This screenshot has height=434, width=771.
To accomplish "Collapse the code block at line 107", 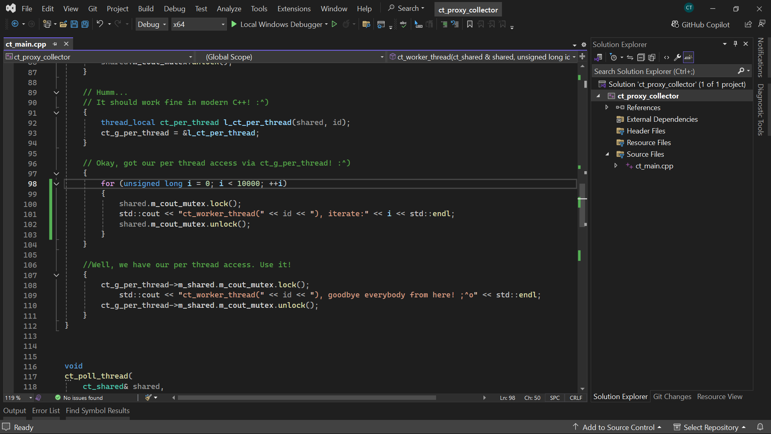I will [x=56, y=275].
